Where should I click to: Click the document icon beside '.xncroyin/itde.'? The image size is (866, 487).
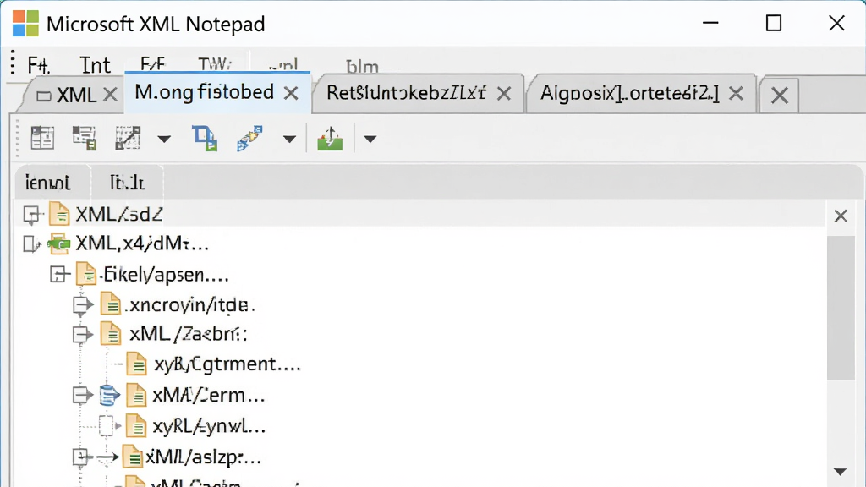tap(111, 304)
